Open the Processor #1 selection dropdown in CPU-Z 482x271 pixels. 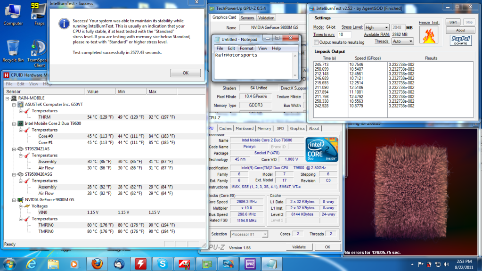(249, 234)
